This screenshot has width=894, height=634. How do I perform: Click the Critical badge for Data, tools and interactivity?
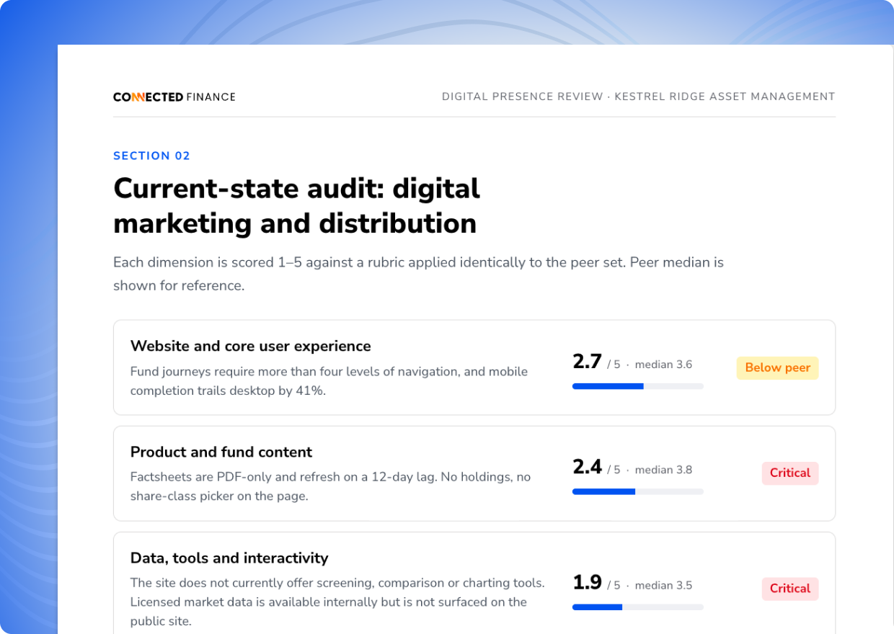(790, 589)
